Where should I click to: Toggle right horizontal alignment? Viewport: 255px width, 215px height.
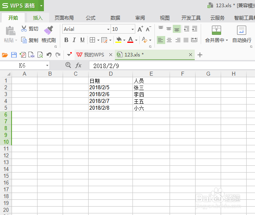pos(178,40)
